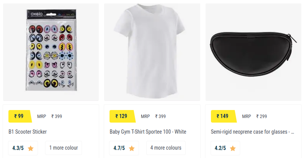Screen dimensions: 304x158
Task: Click Baby Gym T-Shirt Sportee 100 title
Action: click(148, 132)
